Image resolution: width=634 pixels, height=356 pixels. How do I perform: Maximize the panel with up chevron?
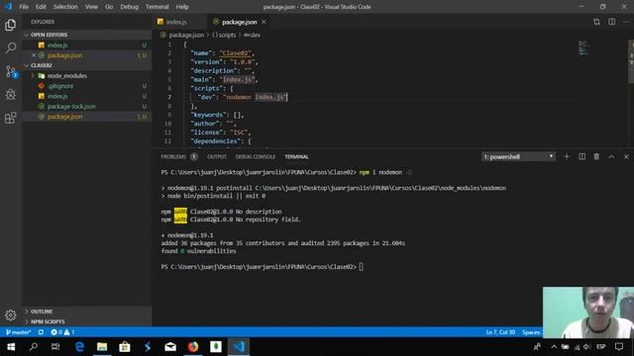click(611, 156)
